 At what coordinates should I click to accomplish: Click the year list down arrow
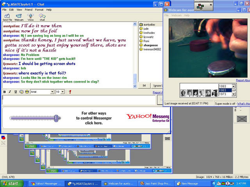[x=234, y=94]
